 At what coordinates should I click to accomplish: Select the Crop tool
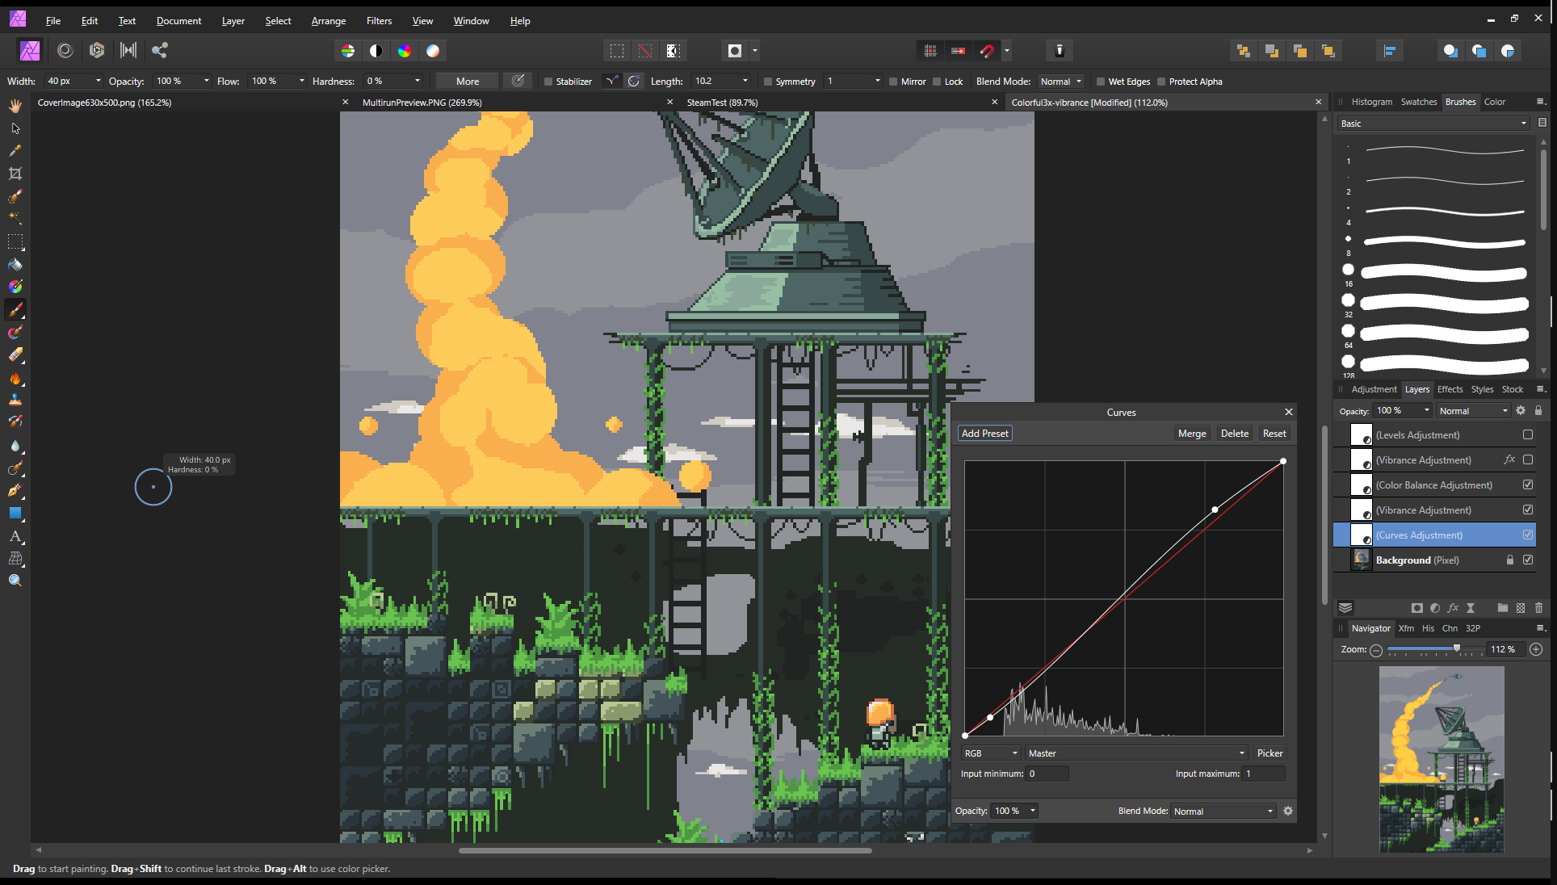[x=15, y=172]
